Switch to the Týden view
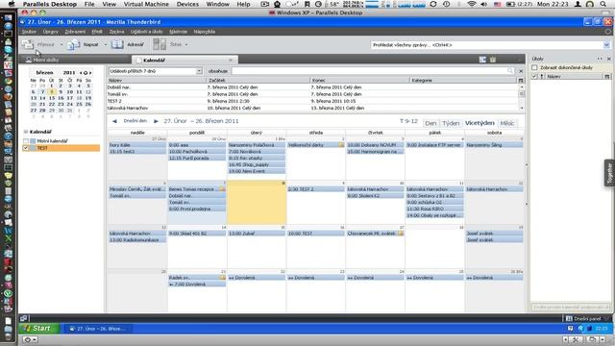This screenshot has width=615, height=346. 451,123
